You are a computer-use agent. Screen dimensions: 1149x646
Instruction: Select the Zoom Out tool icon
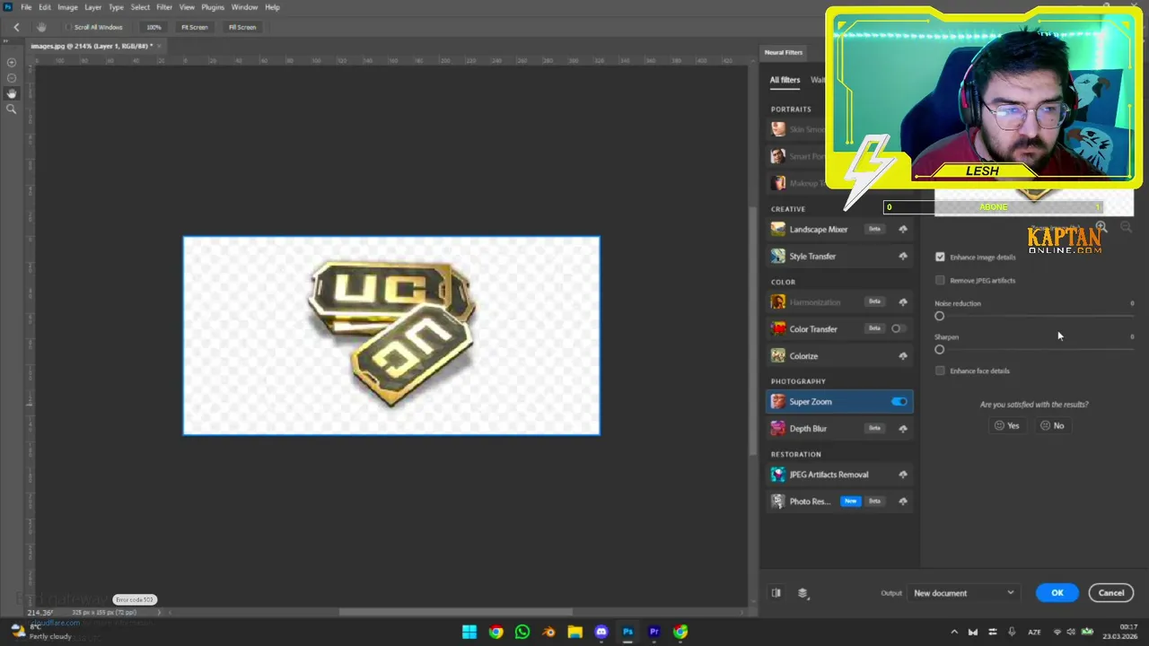pos(12,78)
